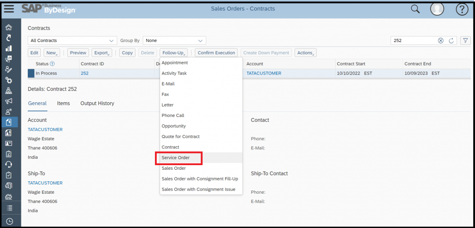Open the list lines sidebar icon
The image size is (475, 228).
pos(9,208)
